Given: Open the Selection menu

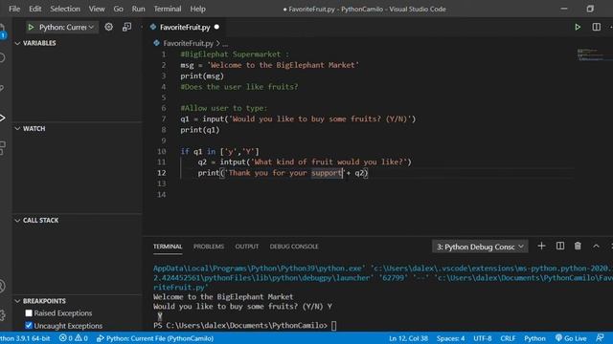Looking at the screenshot, I should [x=65, y=9].
